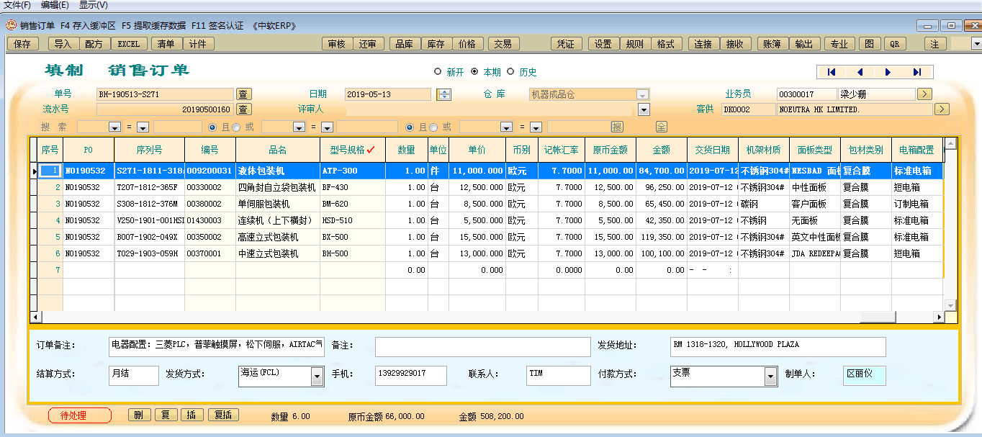Click the 复插 button
The height and width of the screenshot is (437, 982).
(222, 415)
